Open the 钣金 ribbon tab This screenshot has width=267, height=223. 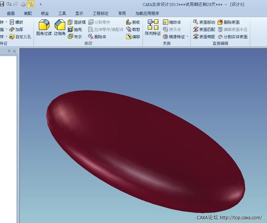(45, 13)
